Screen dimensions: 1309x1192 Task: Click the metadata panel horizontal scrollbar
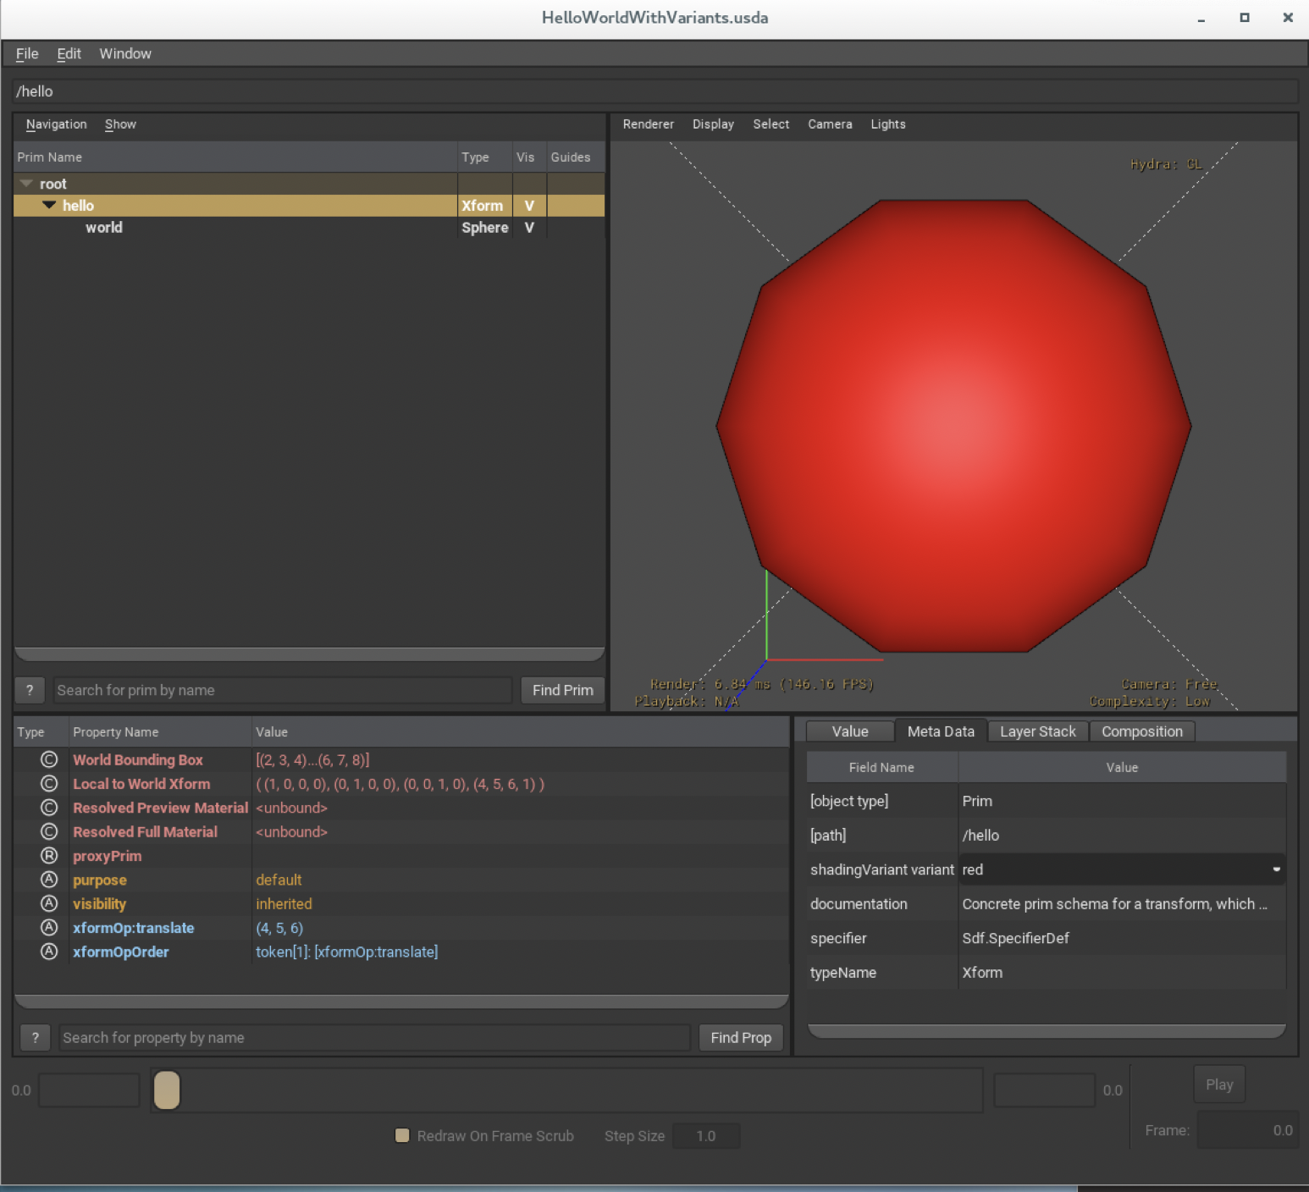(x=1047, y=1030)
